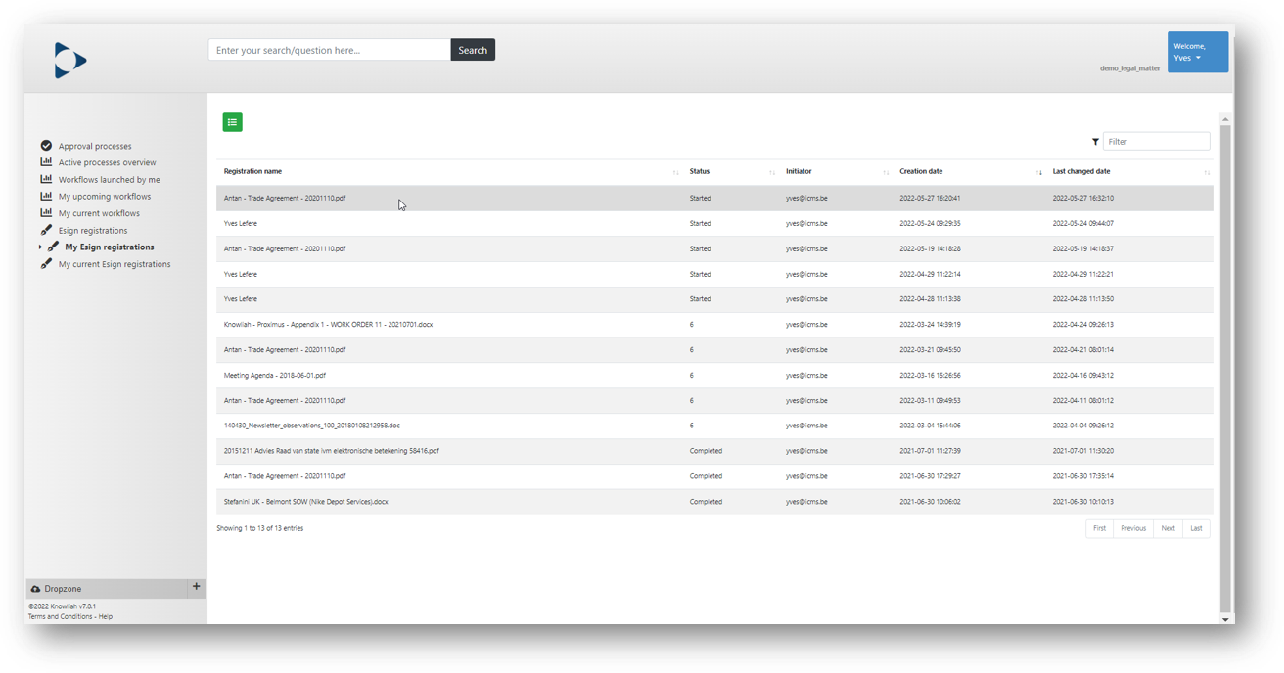Click the scrollbar up arrow
The height and width of the screenshot is (673, 1284).
1224,119
